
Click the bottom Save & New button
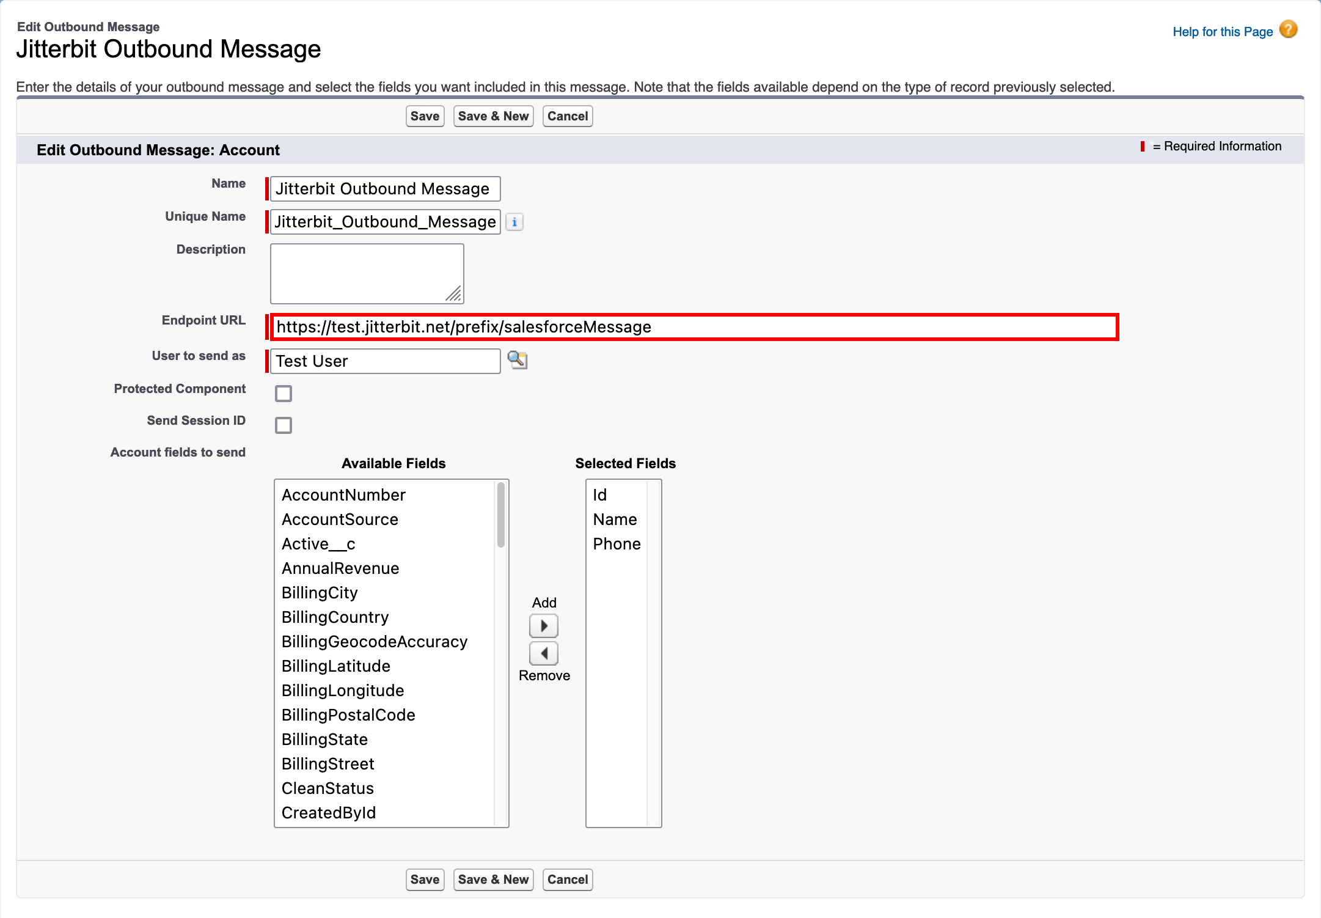493,879
